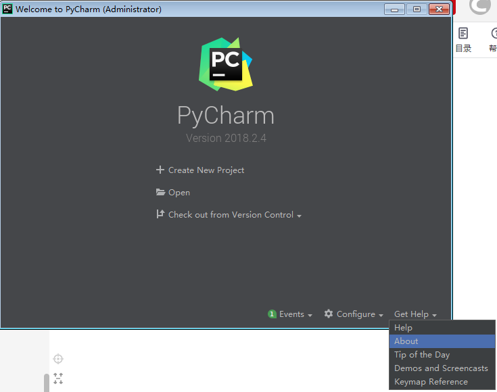497x392 pixels.
Task: Click the 目录 contents icon in background window
Action: 463,33
